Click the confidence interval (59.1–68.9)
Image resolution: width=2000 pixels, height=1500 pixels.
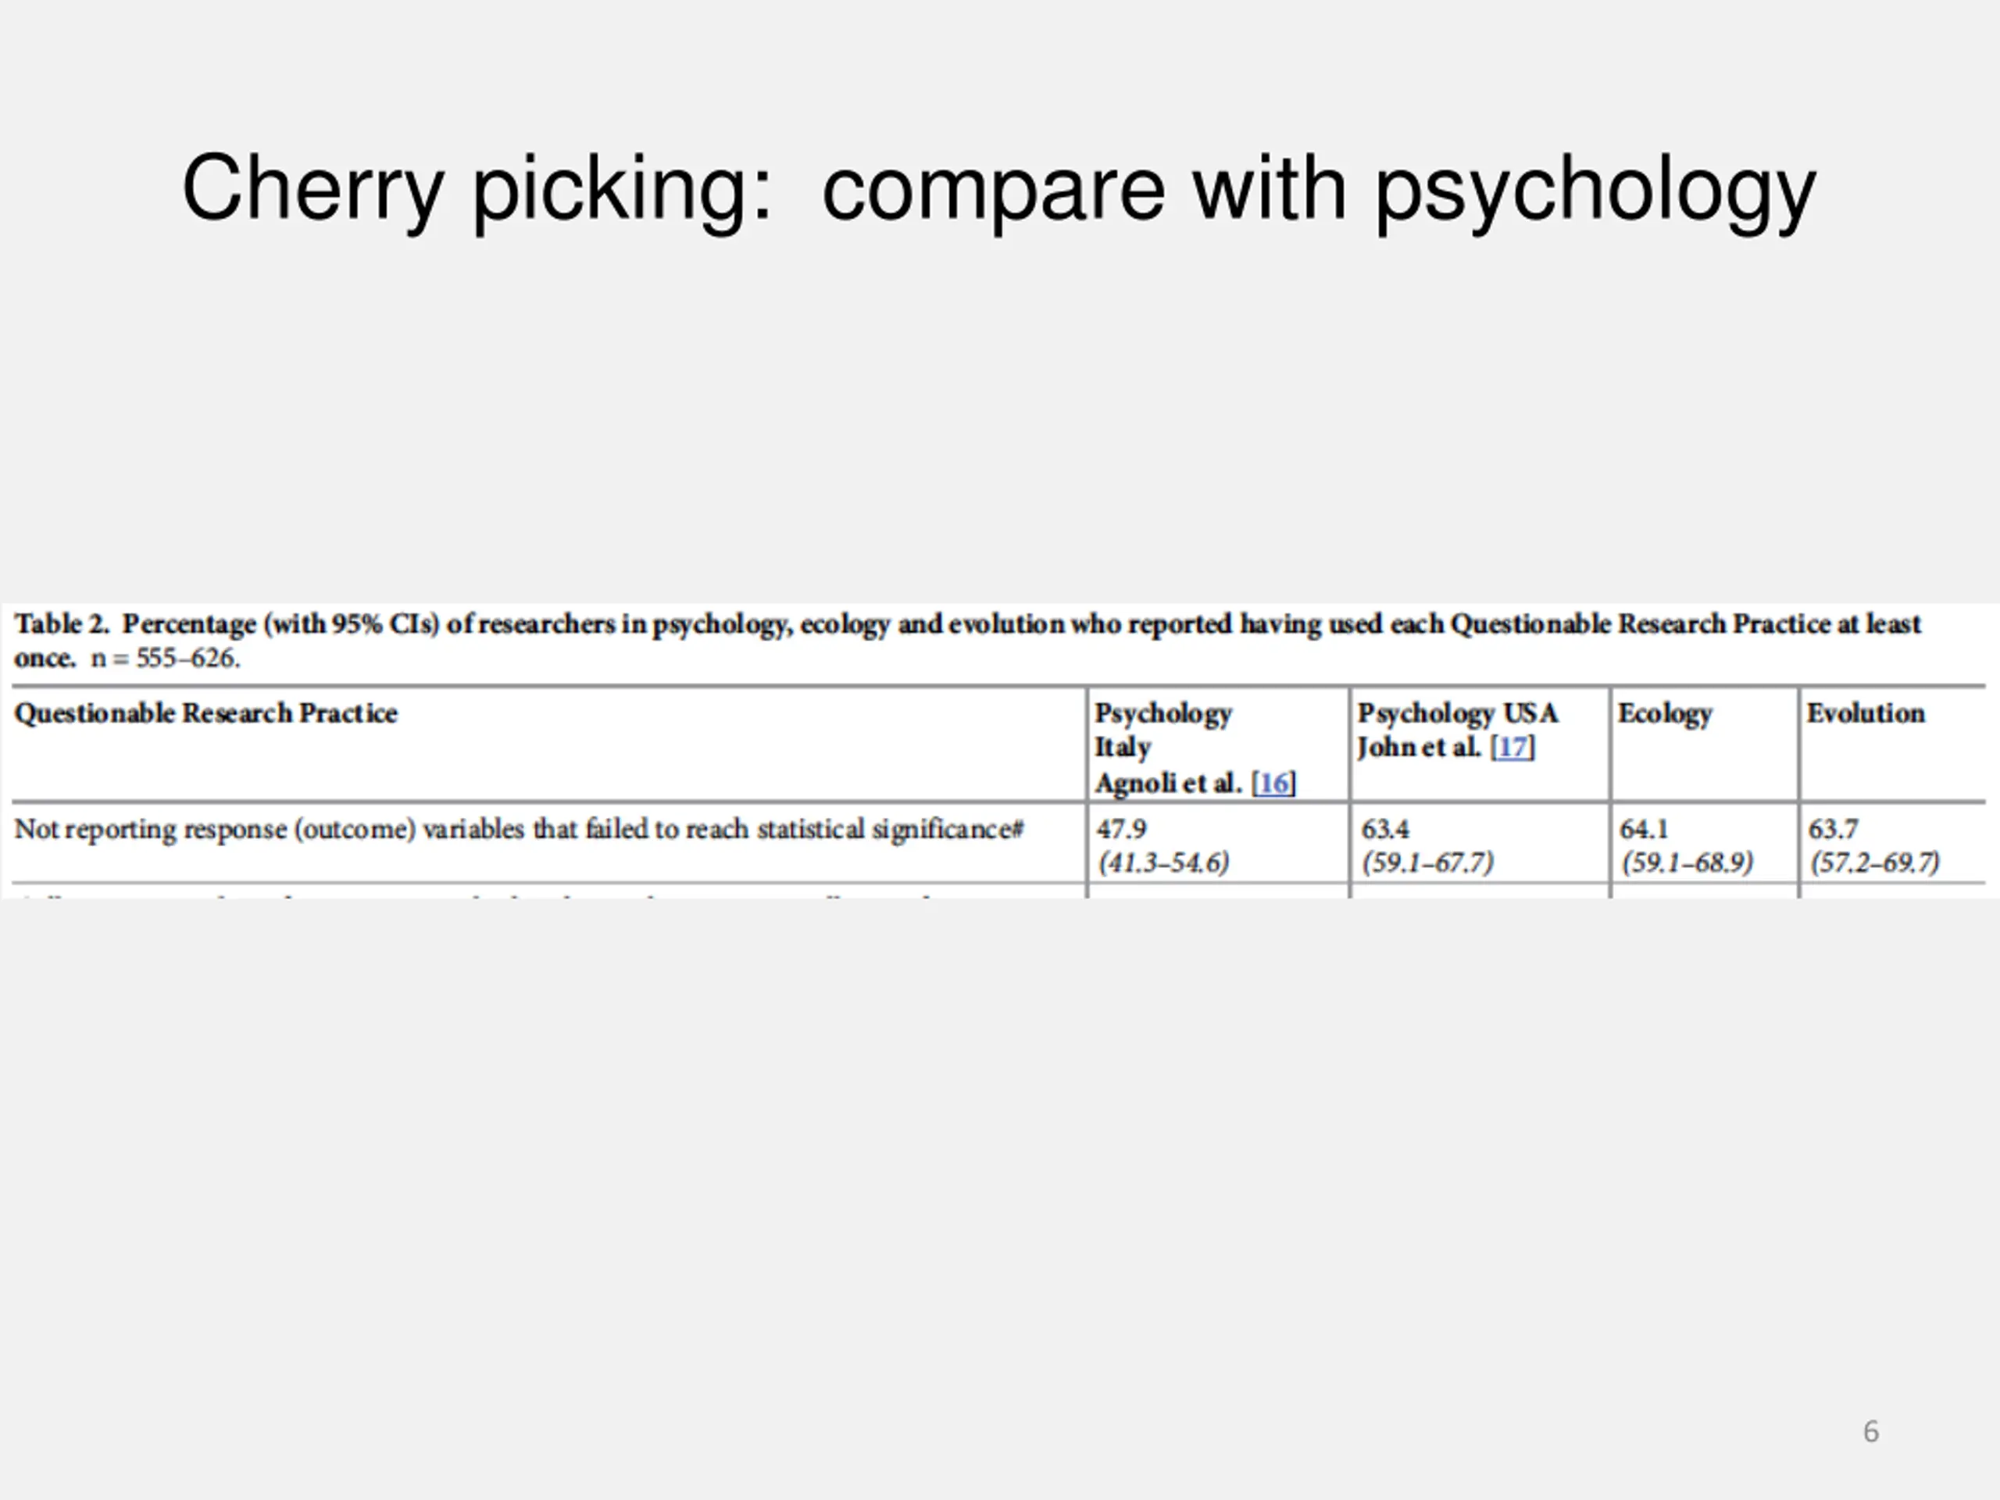1687,862
